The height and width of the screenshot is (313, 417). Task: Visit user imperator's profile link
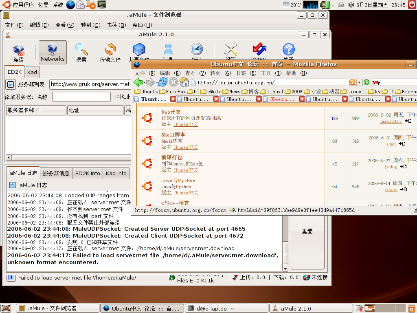coord(391,121)
